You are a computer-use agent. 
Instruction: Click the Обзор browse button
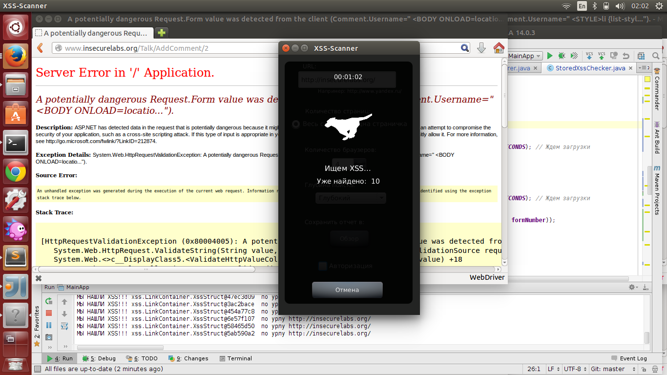pyautogui.click(x=349, y=238)
